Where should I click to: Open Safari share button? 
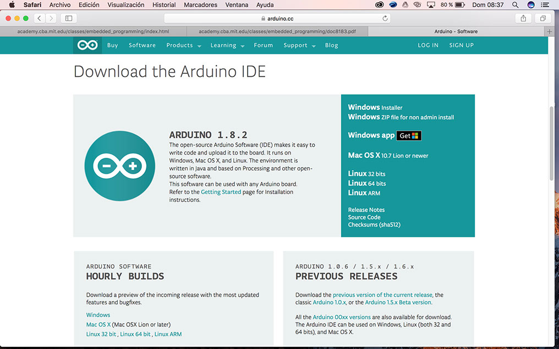click(x=523, y=18)
